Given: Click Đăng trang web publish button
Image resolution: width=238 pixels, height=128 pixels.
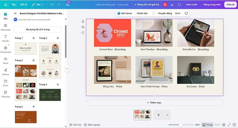Looking at the screenshot, I should tap(212, 4).
